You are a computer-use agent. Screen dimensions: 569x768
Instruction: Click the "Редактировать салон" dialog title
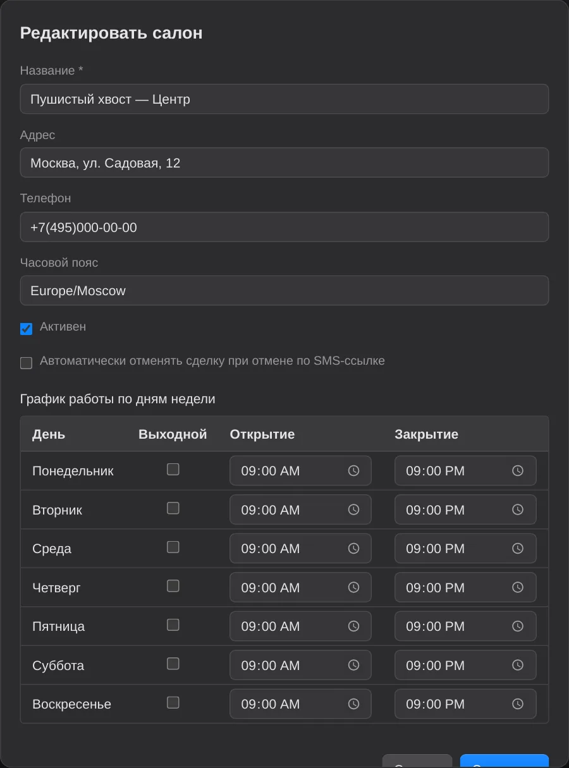point(111,33)
